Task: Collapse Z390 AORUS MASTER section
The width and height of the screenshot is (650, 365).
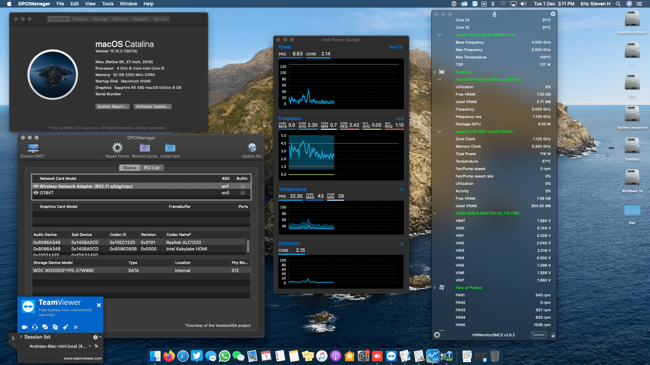Action: coord(435,213)
